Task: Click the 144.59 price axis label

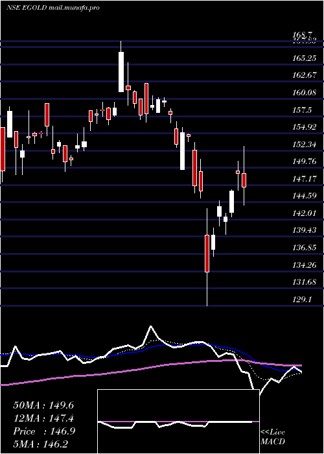Action: coord(305,196)
